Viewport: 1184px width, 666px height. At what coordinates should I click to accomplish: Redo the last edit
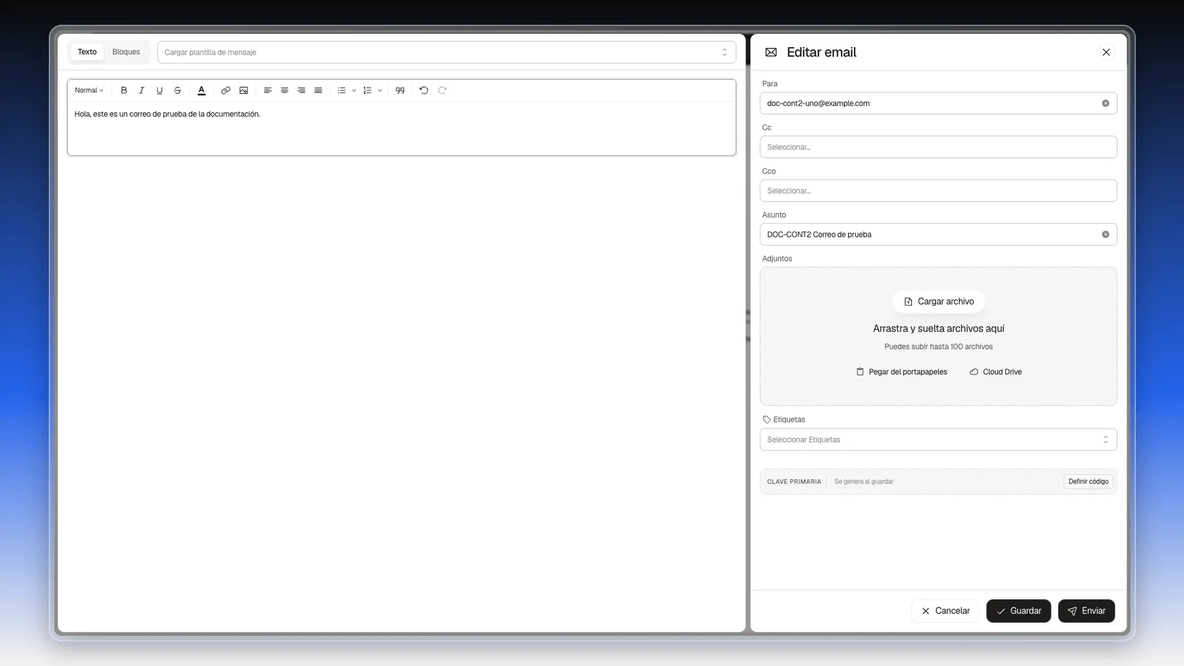(442, 91)
